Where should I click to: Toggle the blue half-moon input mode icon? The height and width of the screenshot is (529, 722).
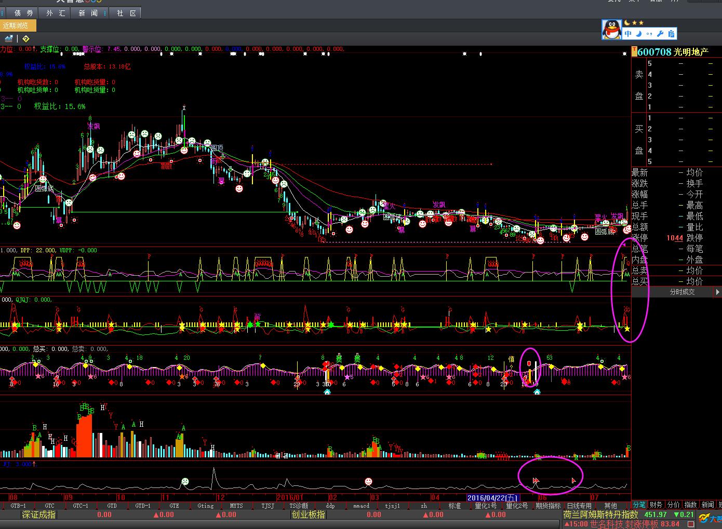pos(639,34)
